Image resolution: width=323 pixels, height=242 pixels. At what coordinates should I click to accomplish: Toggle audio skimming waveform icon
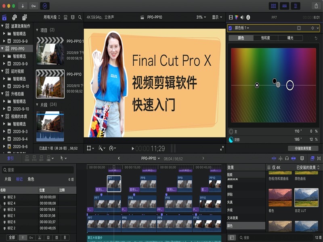click(280, 158)
